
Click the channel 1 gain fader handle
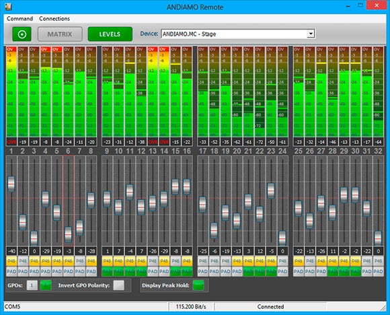click(x=11, y=184)
